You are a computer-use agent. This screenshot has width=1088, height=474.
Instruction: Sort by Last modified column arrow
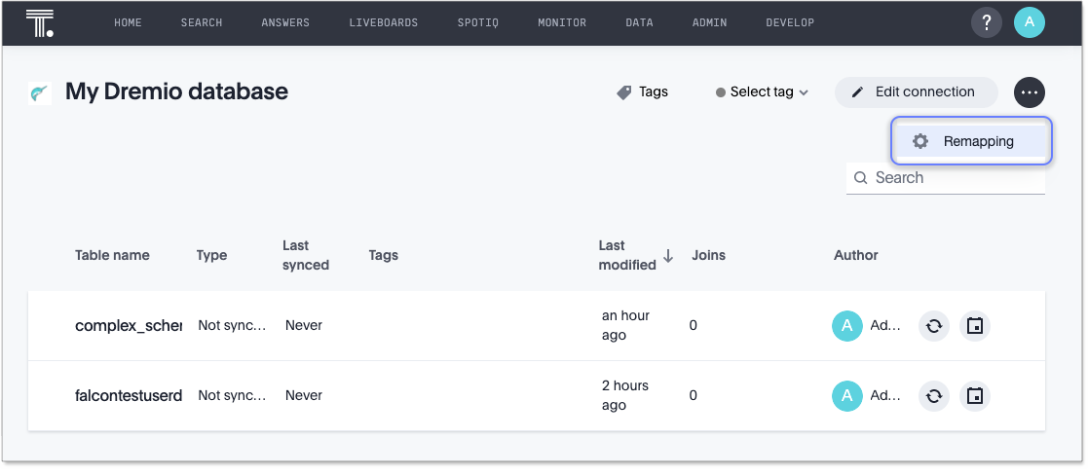point(668,256)
